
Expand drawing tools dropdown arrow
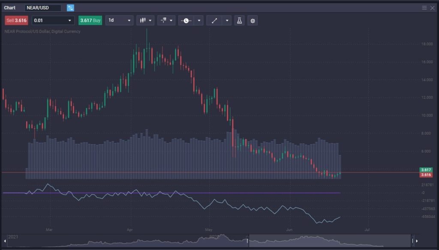coord(227,21)
